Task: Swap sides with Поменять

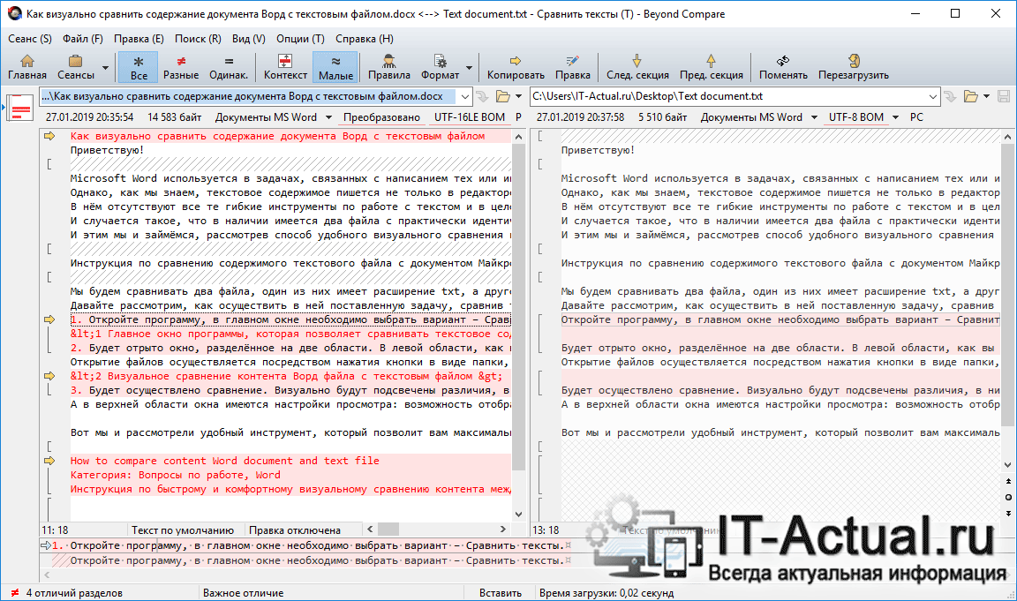Action: [x=783, y=67]
